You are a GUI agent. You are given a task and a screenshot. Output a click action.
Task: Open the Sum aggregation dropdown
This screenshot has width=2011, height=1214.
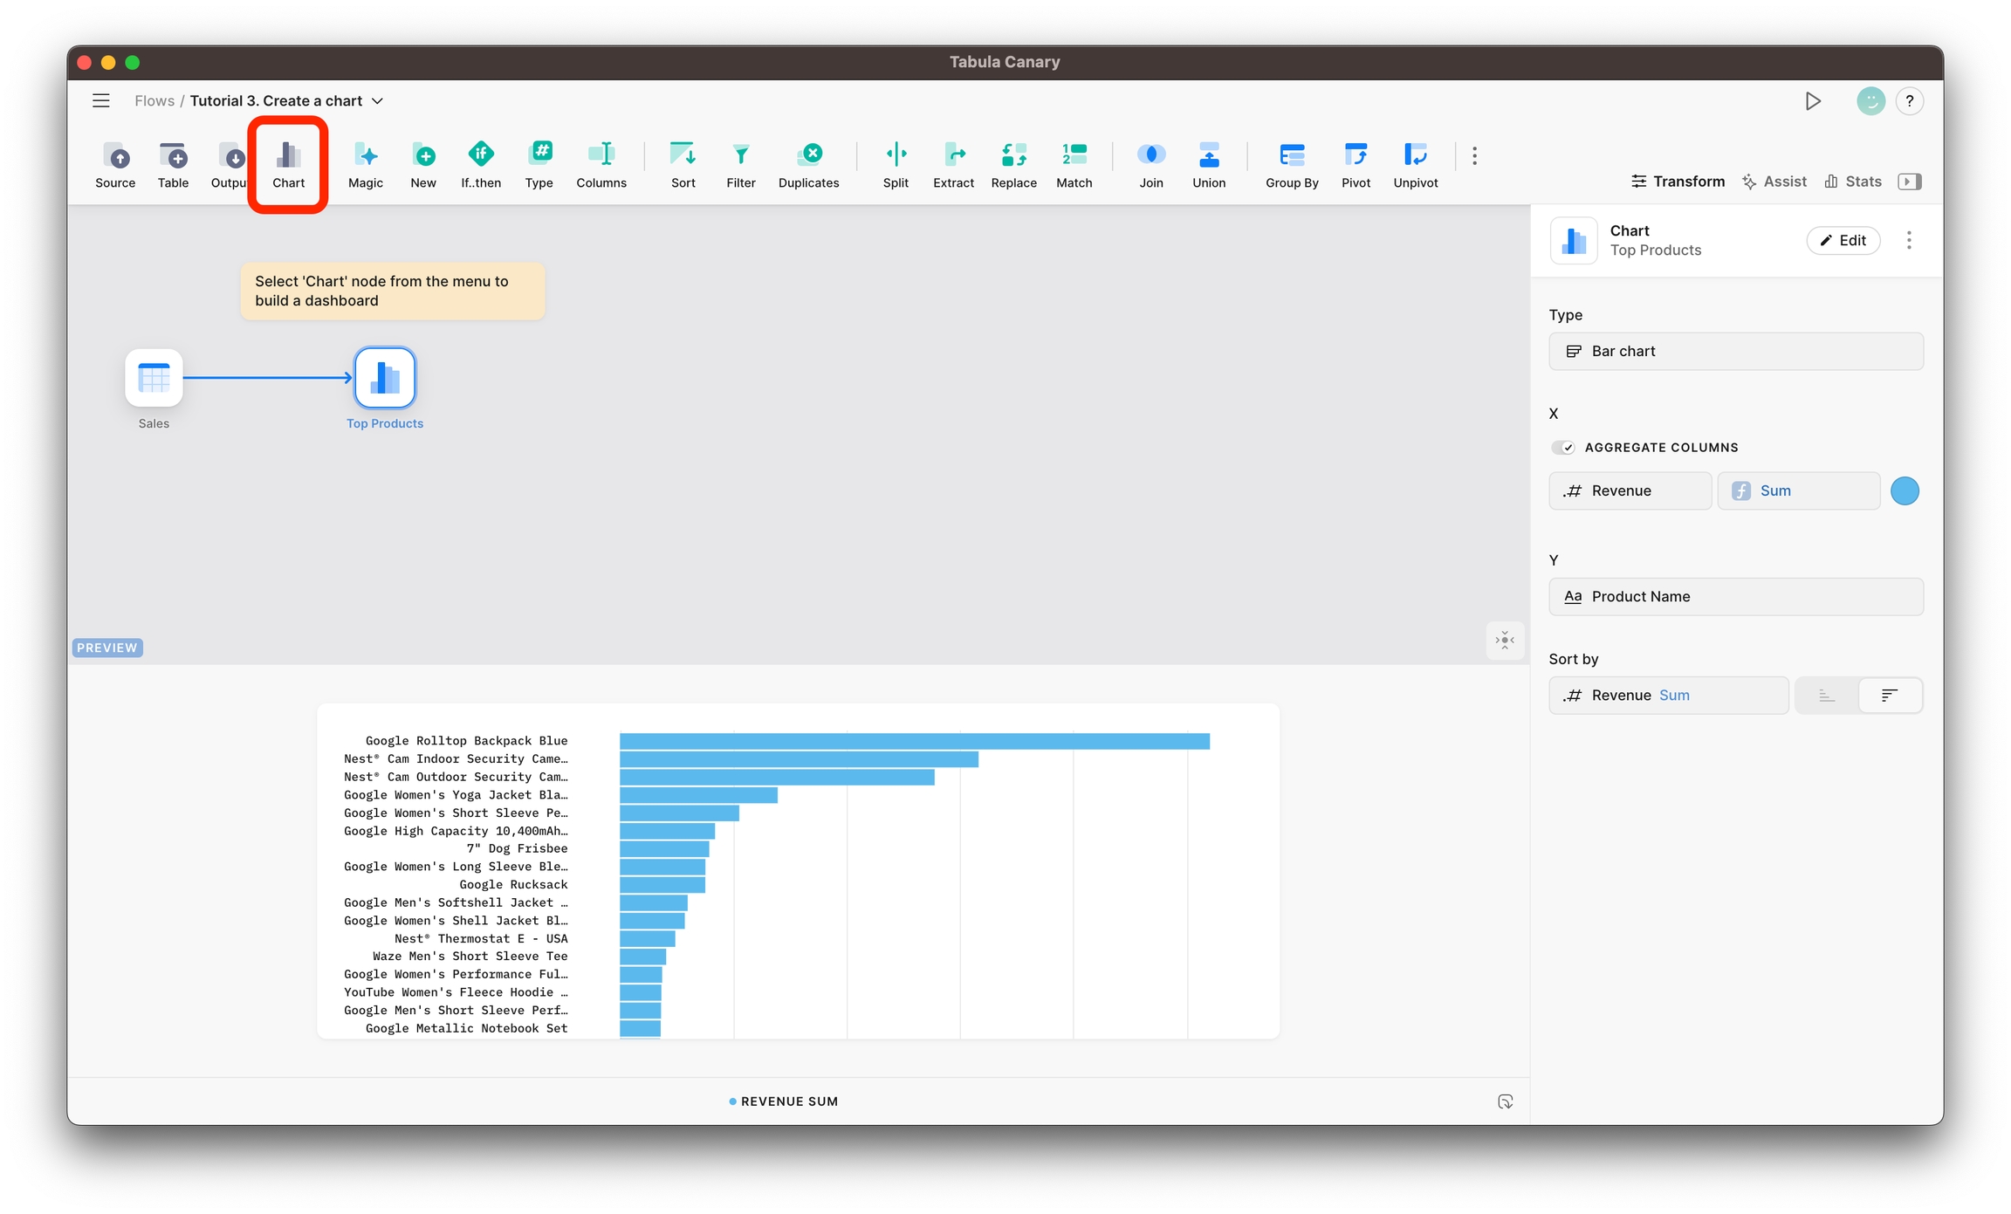(1798, 490)
